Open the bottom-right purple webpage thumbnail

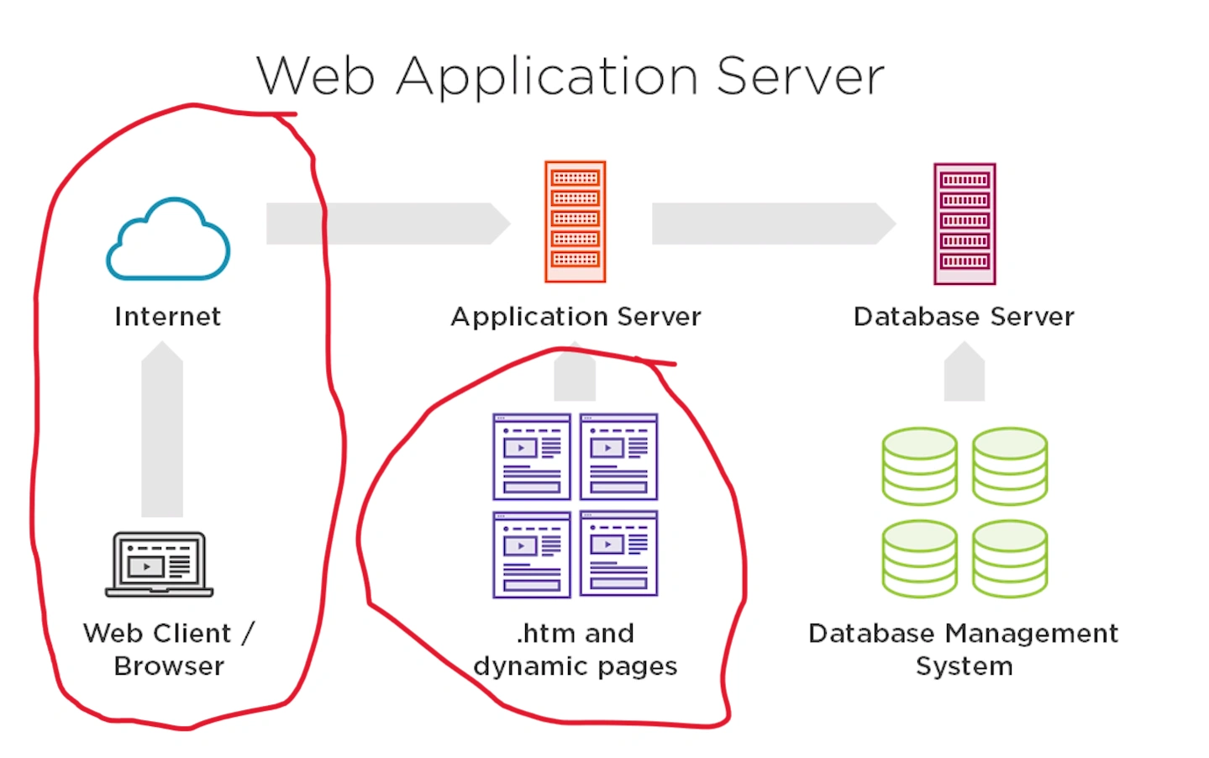[x=618, y=555]
